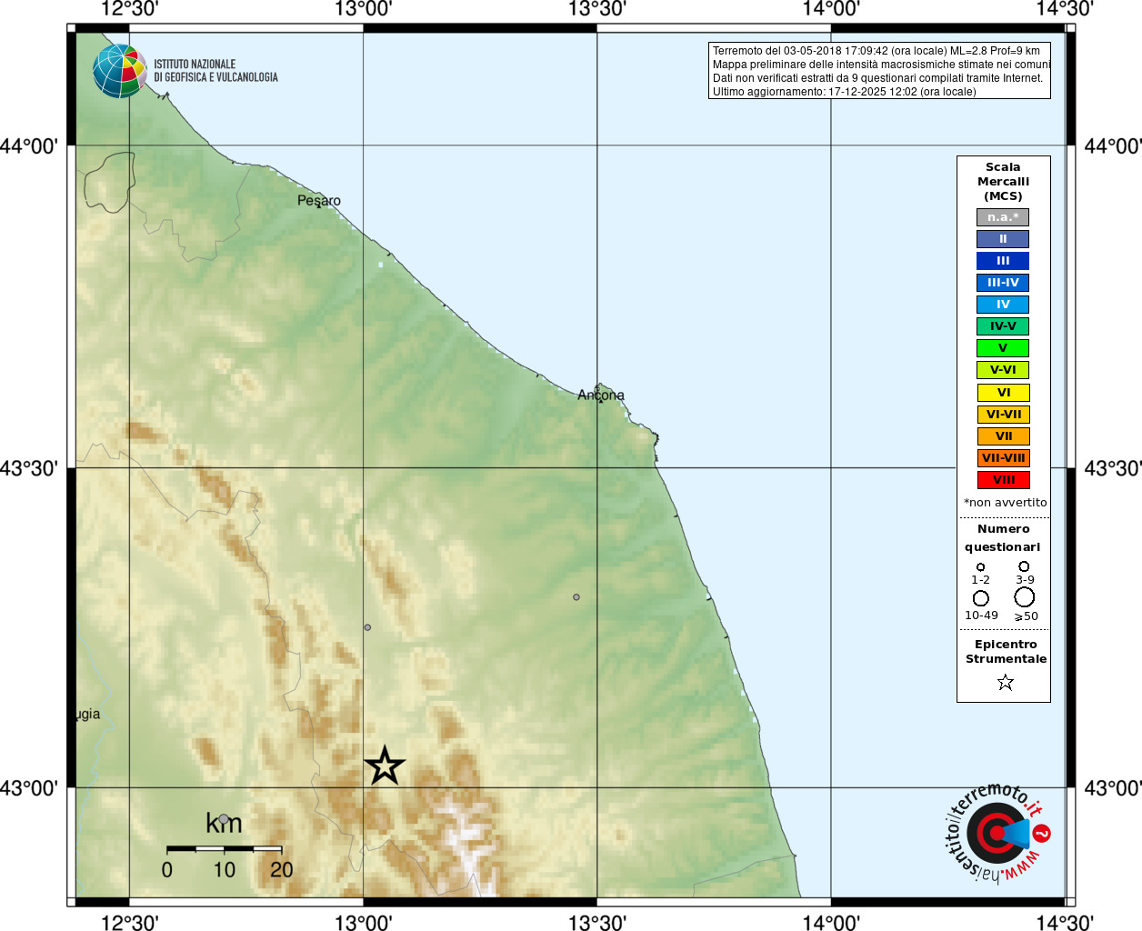Click the legend epicenter star symbol
Screen dimensions: 1142x931
click(x=1005, y=682)
